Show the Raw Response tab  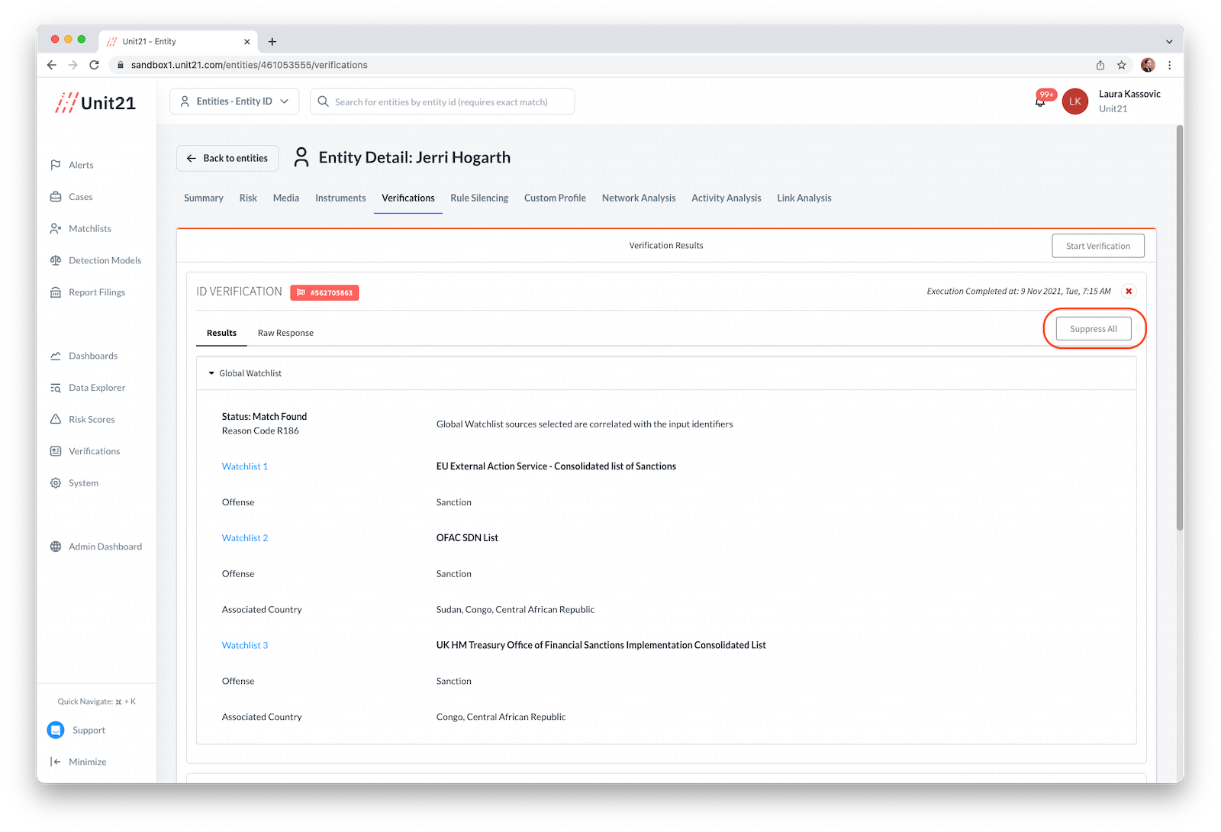click(x=285, y=333)
